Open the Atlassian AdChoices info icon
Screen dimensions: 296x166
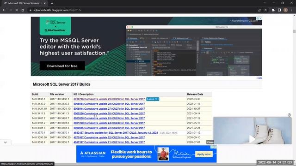[x=212, y=147]
